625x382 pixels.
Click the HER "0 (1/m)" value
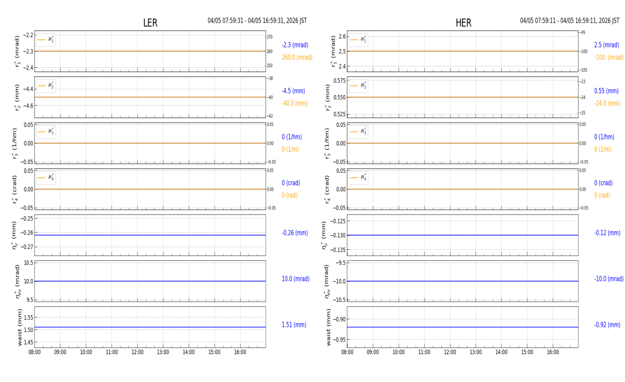tap(602, 149)
